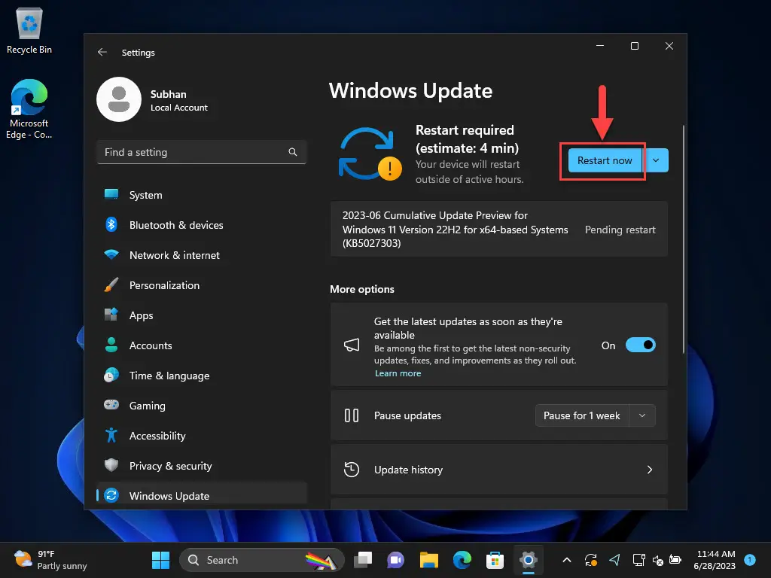Viewport: 771px width, 578px height.
Task: Click the Gaming controller icon
Action: pyautogui.click(x=111, y=406)
